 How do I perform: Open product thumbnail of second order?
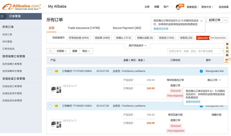(56, 125)
